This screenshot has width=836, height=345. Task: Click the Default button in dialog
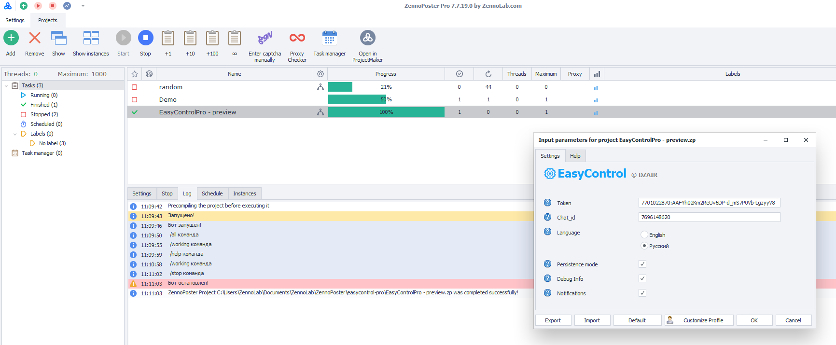pos(637,320)
